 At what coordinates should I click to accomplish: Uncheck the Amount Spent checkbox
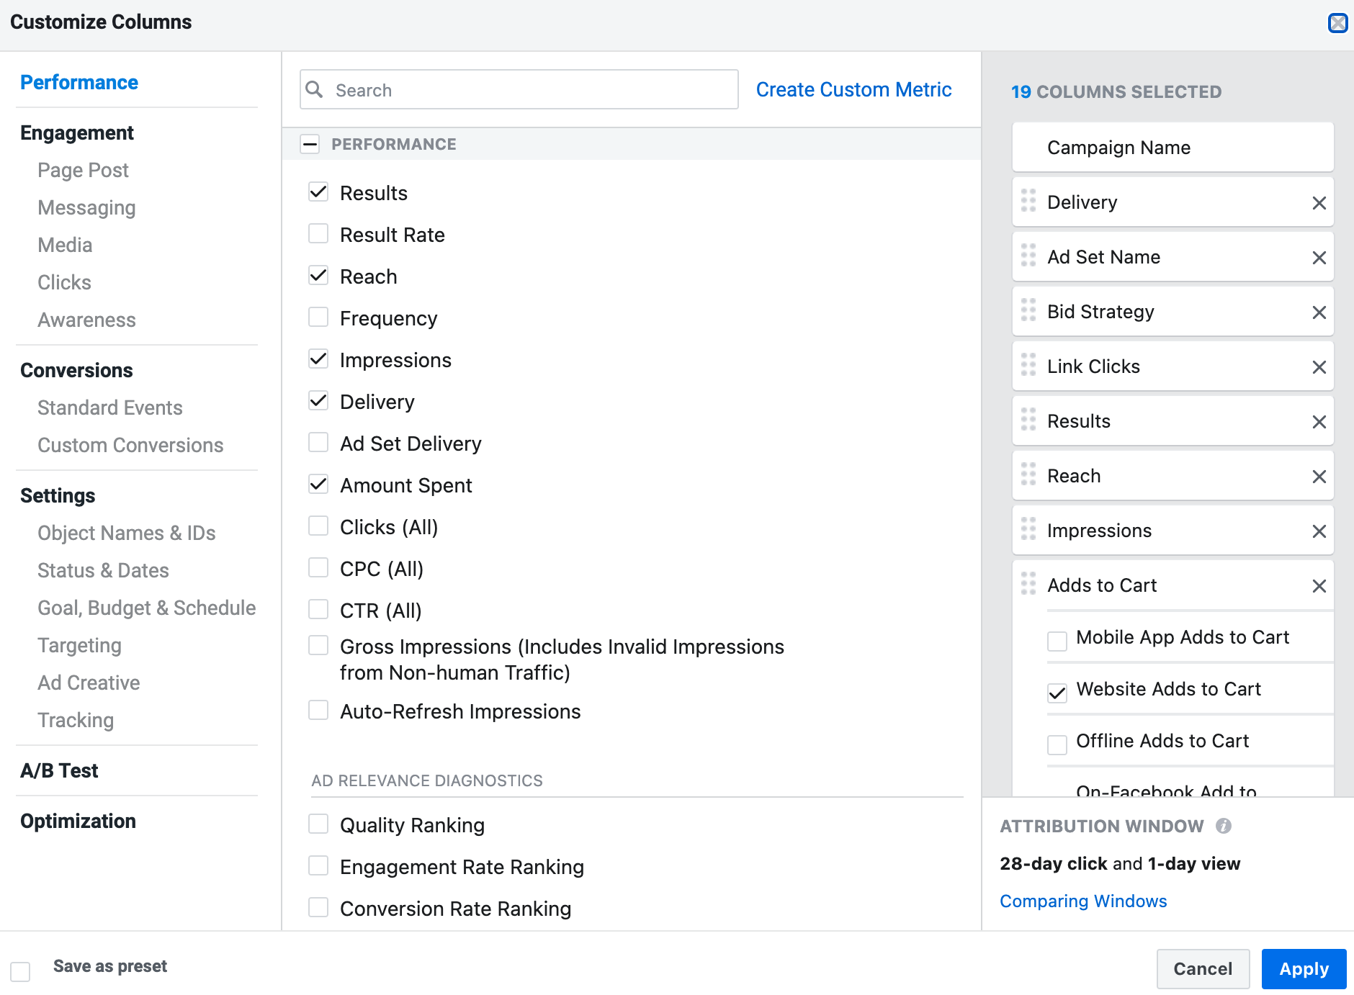click(318, 485)
